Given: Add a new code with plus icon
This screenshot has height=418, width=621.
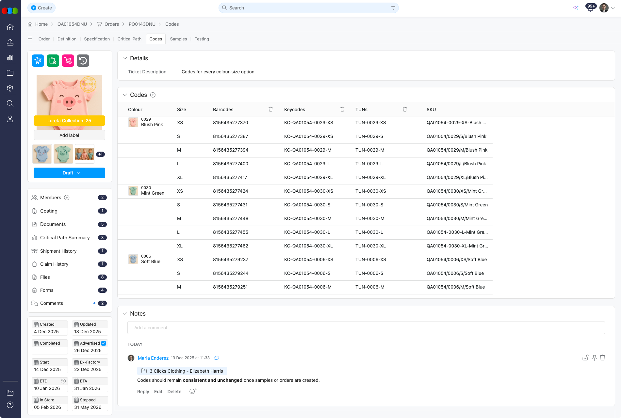Looking at the screenshot, I should (x=153, y=95).
